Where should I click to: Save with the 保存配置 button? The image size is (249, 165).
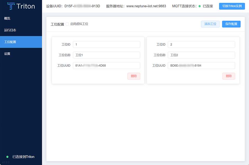coord(231,24)
